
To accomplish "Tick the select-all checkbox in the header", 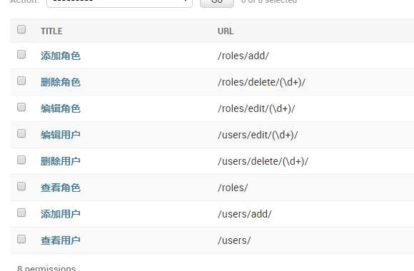I will click(x=21, y=29).
